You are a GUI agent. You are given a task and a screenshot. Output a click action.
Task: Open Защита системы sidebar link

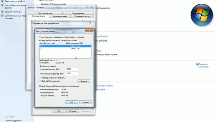click(13, 12)
